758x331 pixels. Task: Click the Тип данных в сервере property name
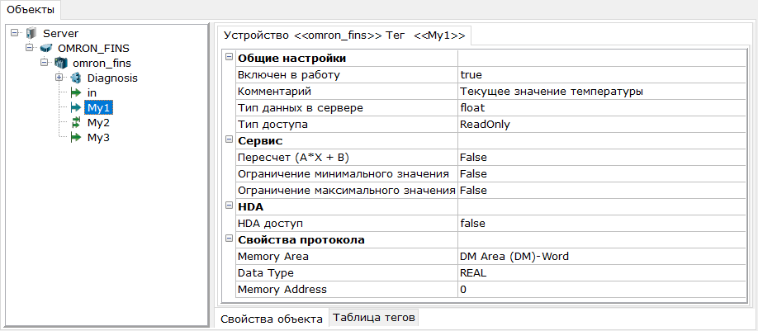pyautogui.click(x=301, y=108)
